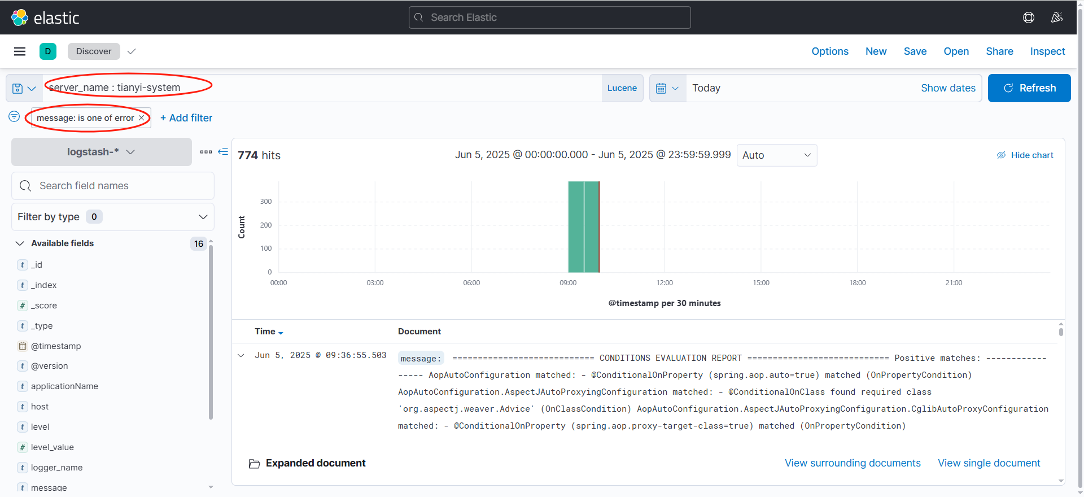Click the 09:30 histogram bar
The image size is (1084, 497).
click(x=592, y=227)
